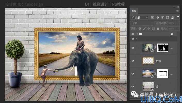The image size is (182, 103).
Task: Click the folder icon of the group
Action: coord(140,34)
